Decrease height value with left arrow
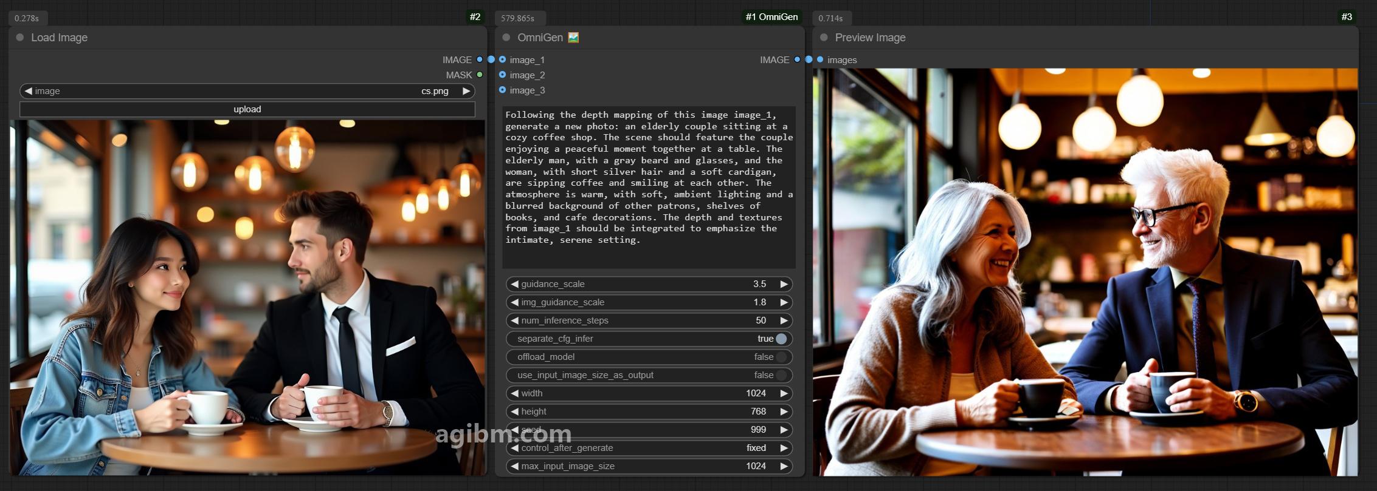 pyautogui.click(x=514, y=411)
